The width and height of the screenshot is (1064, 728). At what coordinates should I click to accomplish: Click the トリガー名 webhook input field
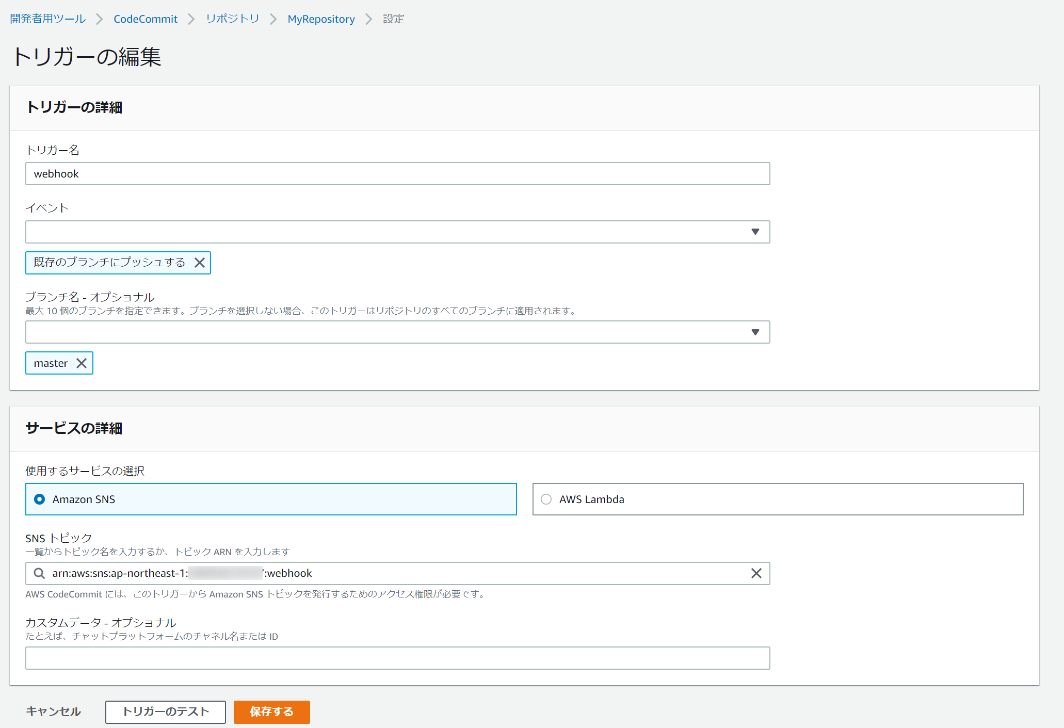[x=397, y=174]
